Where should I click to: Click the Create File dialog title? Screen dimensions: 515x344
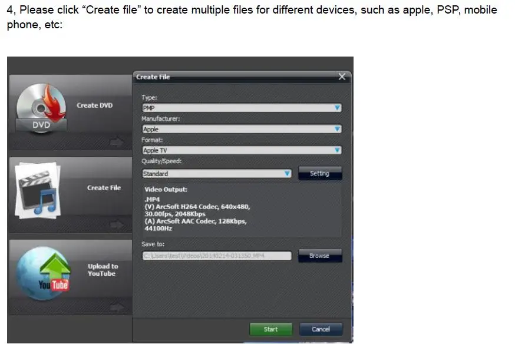[x=153, y=77]
